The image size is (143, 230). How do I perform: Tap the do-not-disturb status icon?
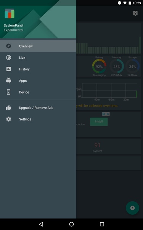tap(119, 3)
